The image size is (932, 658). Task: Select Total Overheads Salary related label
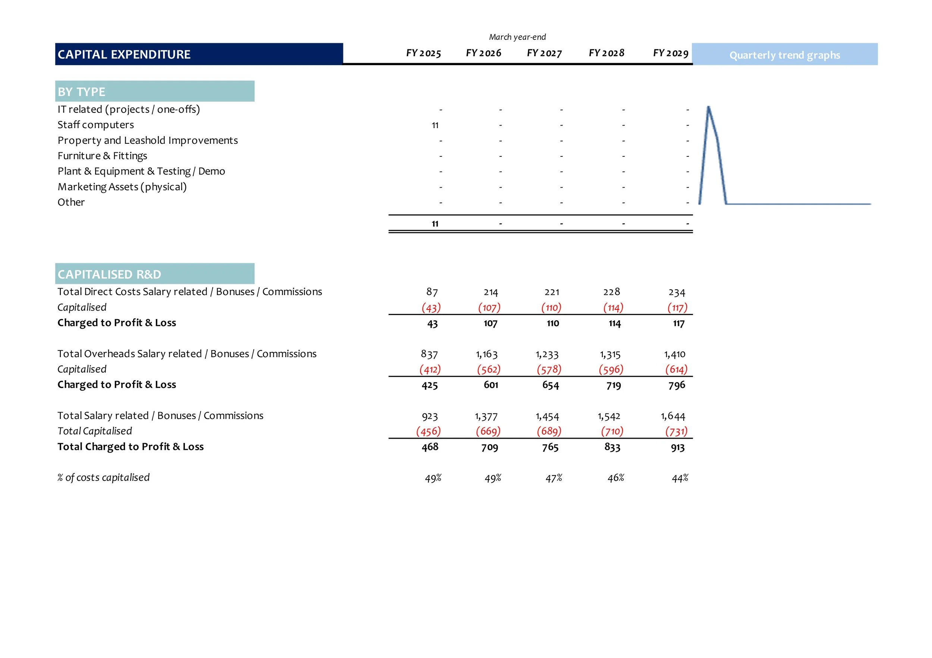(x=187, y=354)
